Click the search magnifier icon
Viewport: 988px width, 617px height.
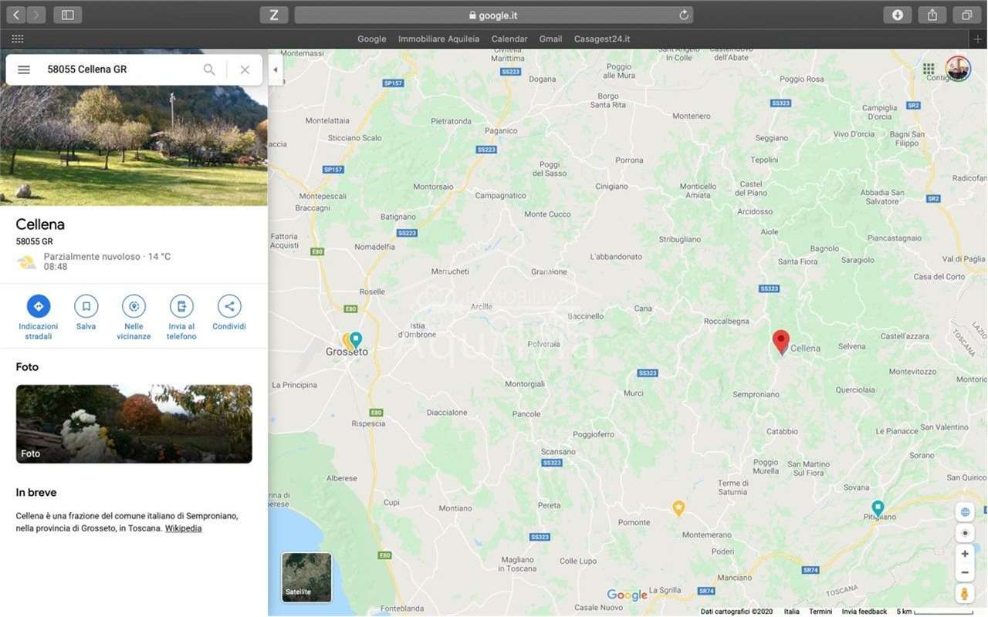tap(209, 69)
